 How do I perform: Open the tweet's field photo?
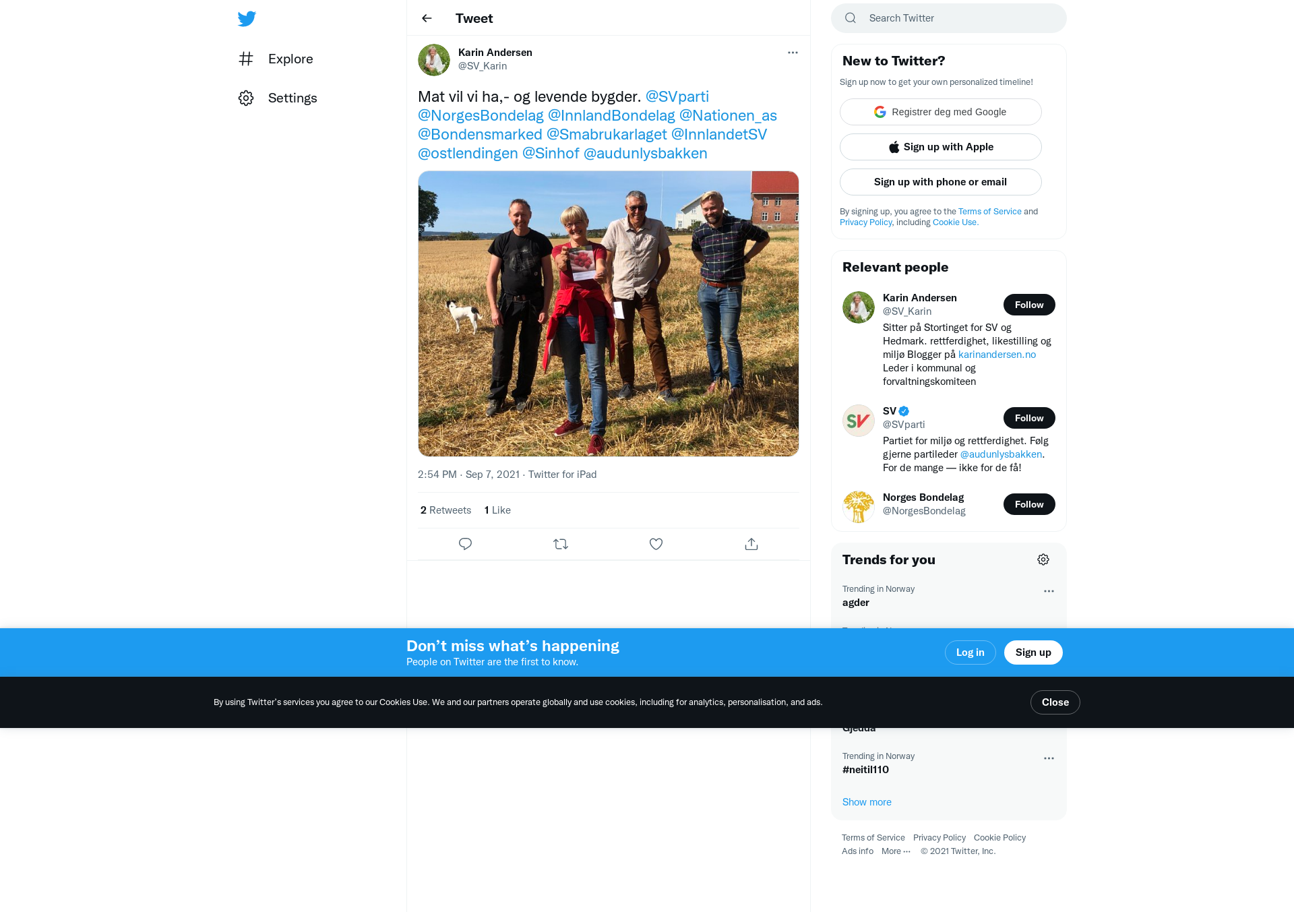[x=608, y=313]
